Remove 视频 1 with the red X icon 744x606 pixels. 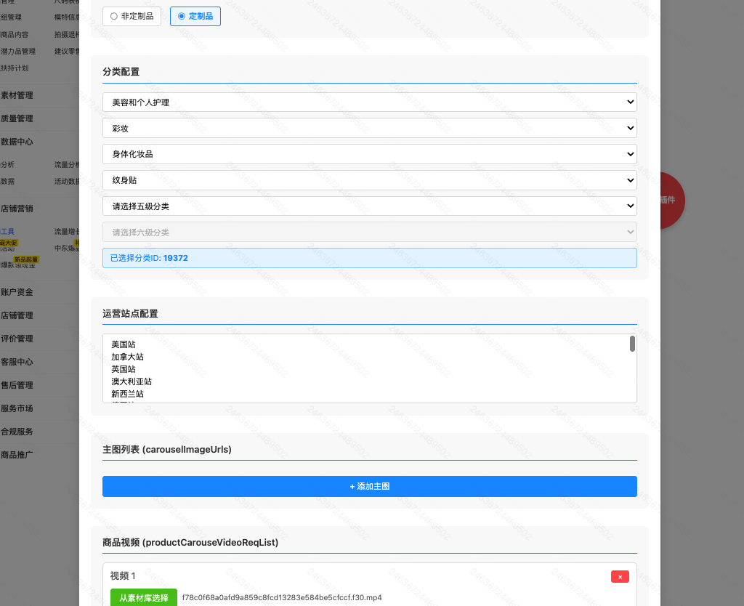point(620,576)
